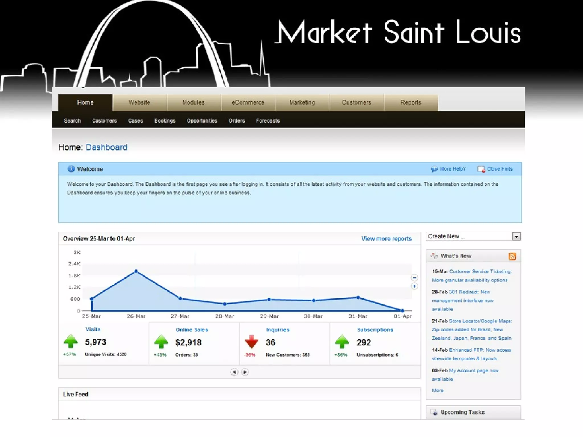The image size is (583, 437).
Task: Click More link under What's New
Action: pyautogui.click(x=437, y=390)
